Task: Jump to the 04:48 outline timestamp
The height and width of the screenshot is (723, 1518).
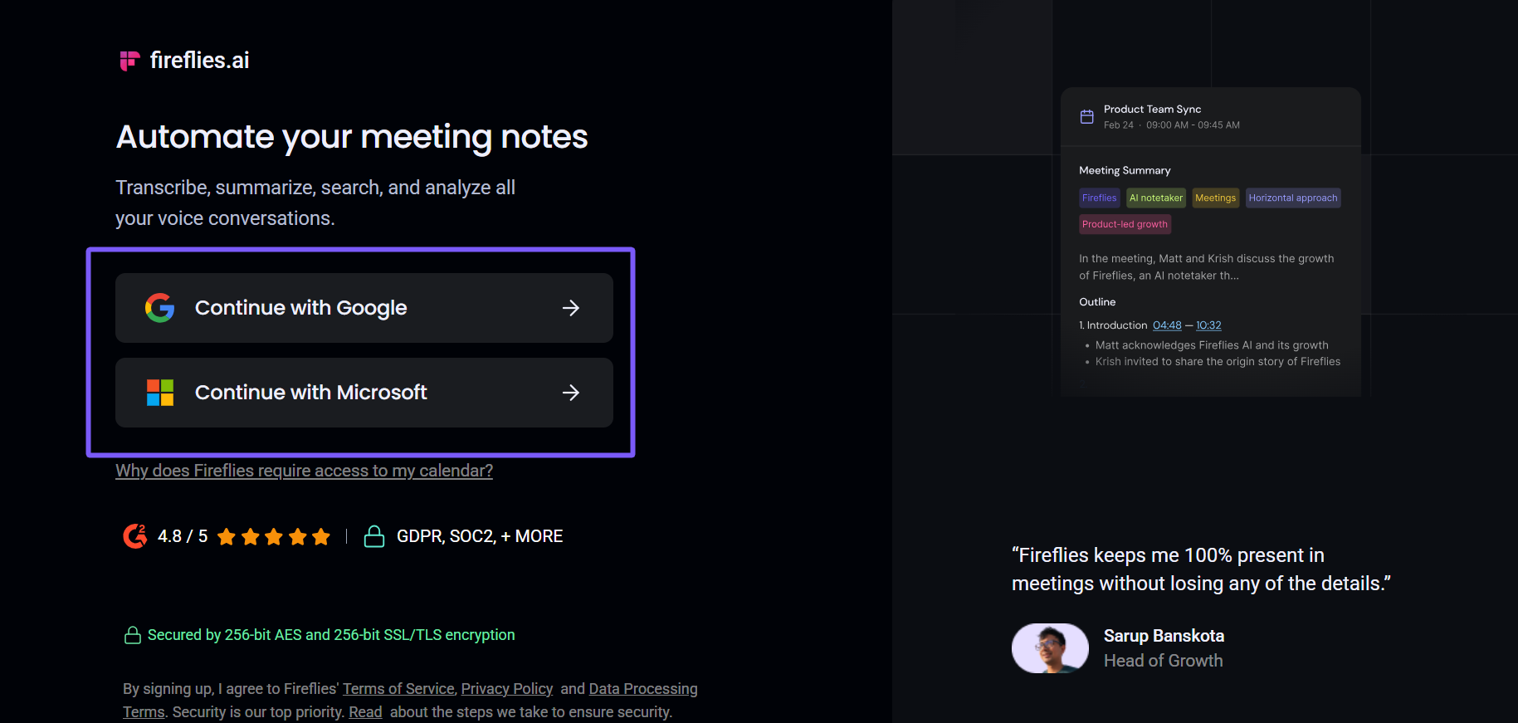Action: (1167, 325)
